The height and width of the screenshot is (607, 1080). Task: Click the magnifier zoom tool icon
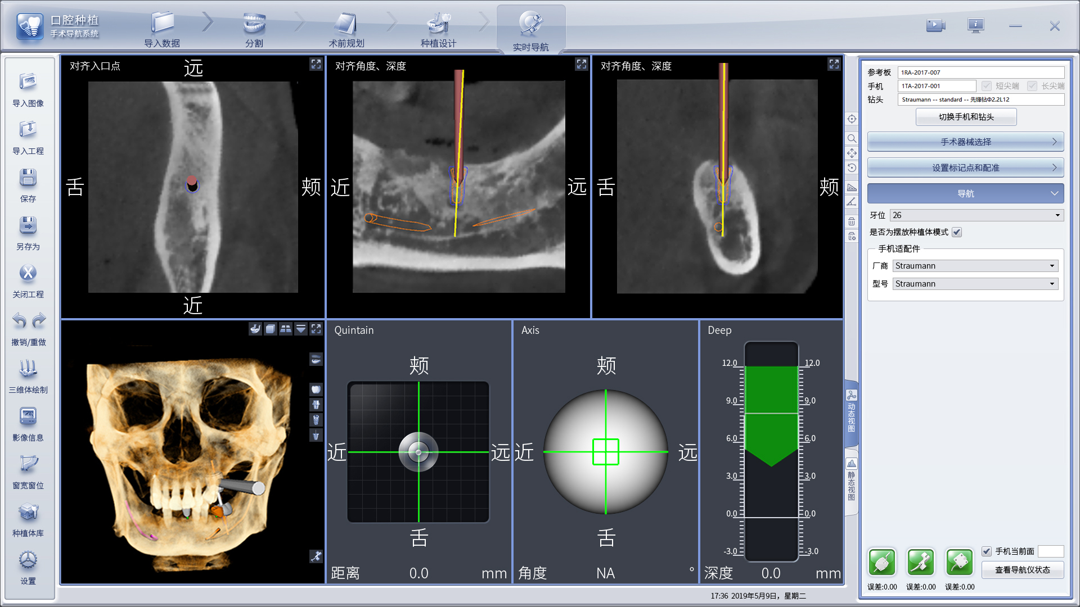point(852,138)
